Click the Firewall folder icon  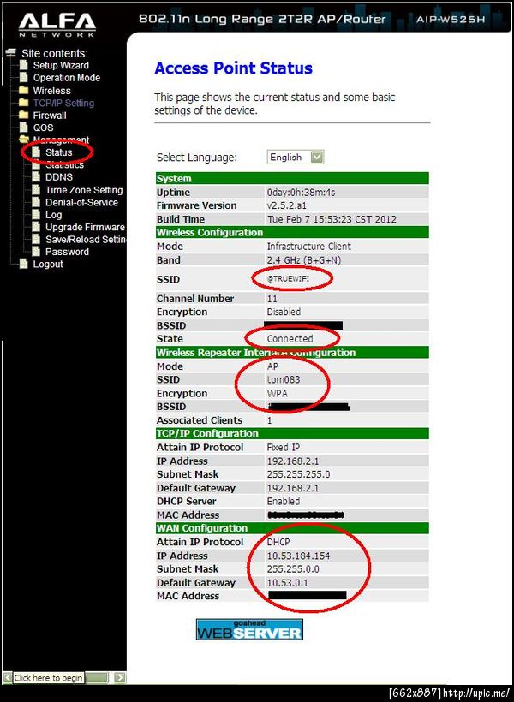click(x=24, y=116)
